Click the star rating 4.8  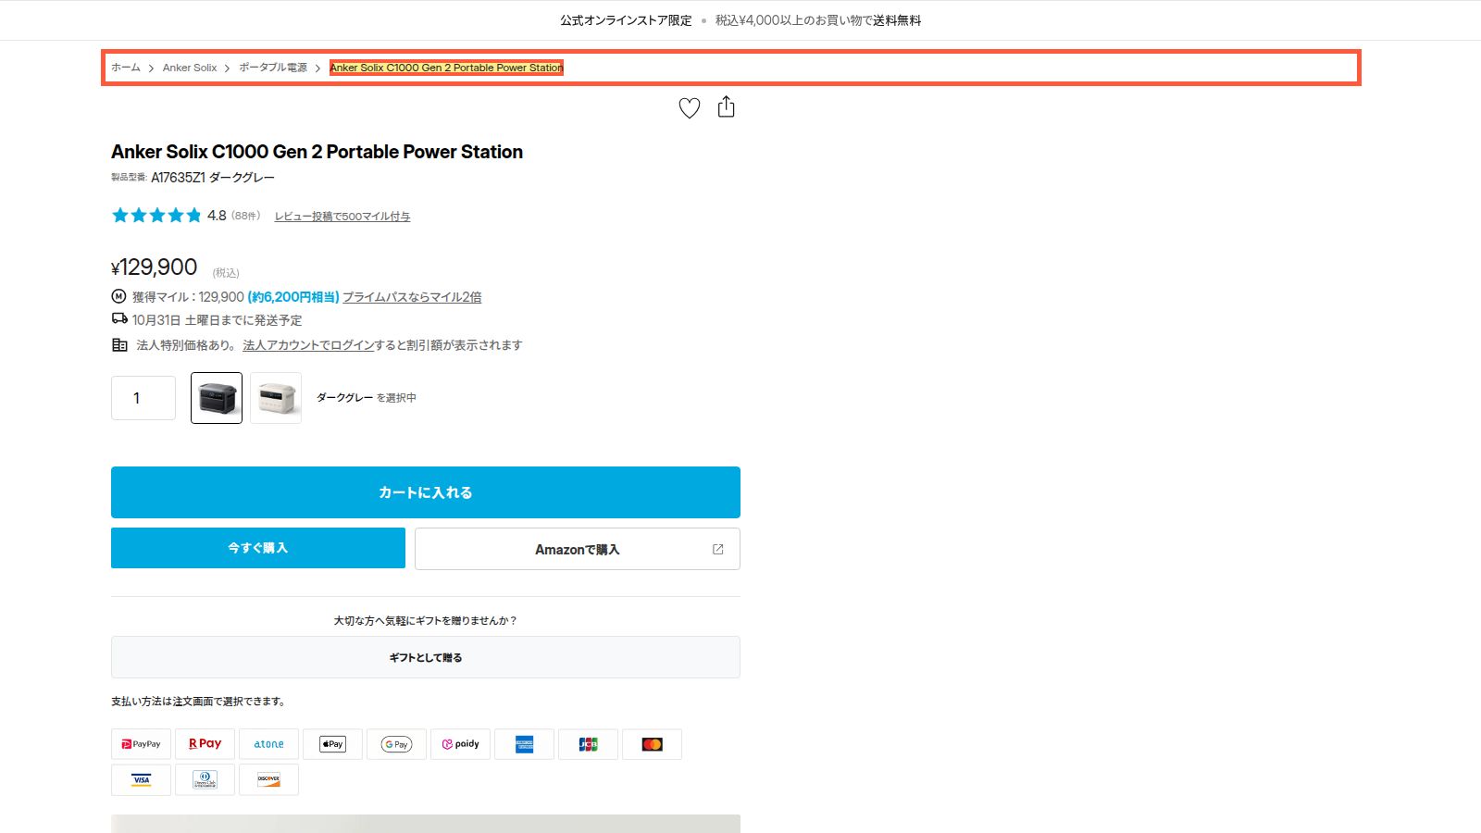pos(168,216)
